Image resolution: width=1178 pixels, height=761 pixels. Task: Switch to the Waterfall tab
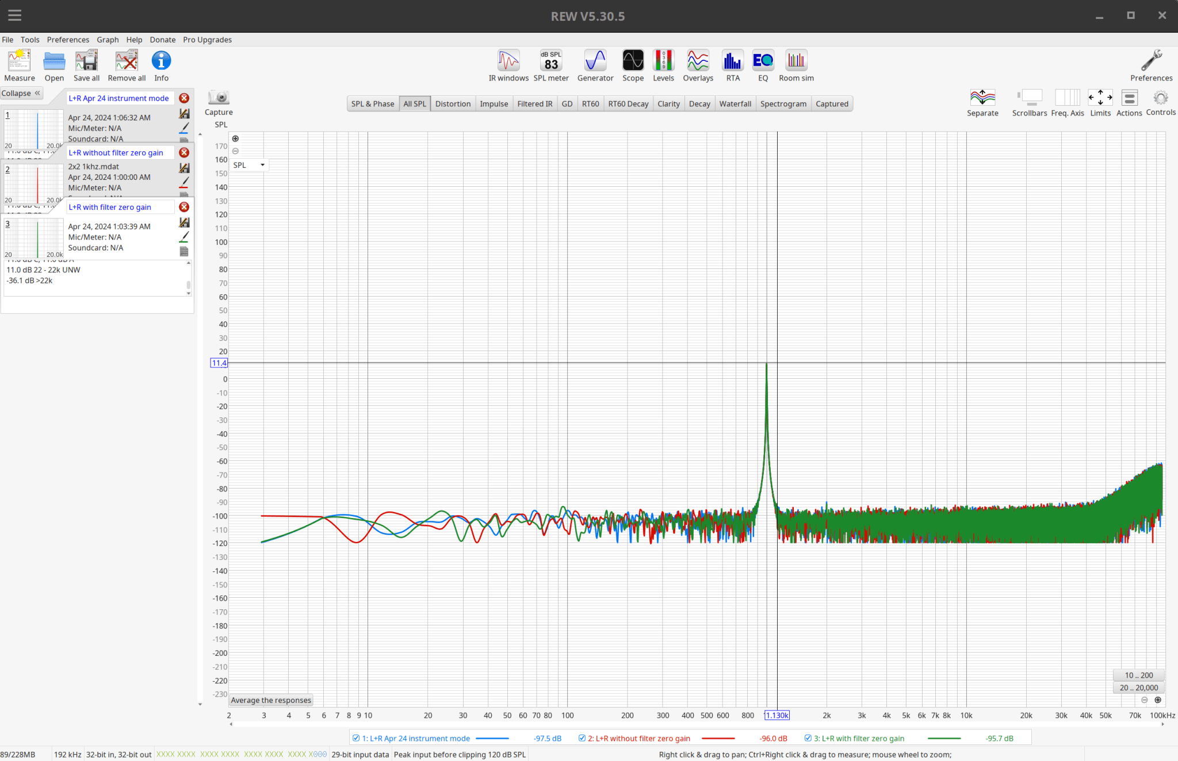pos(735,104)
